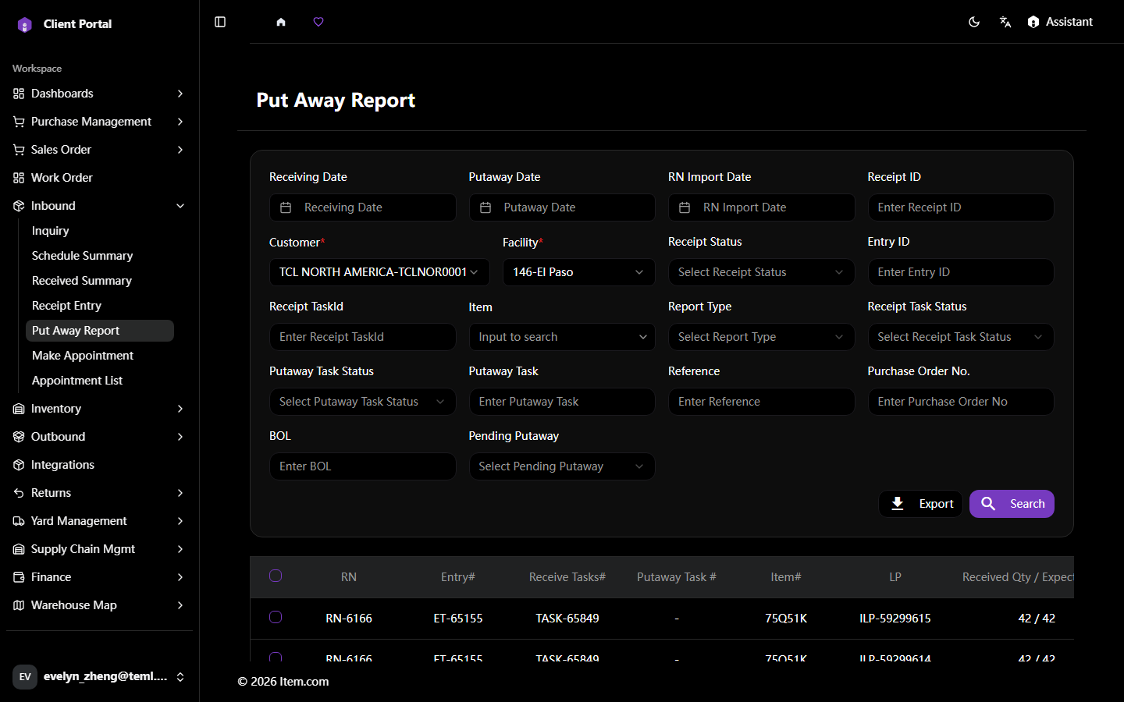This screenshot has width=1124, height=702.
Task: Open user account switcher evelyn_zheng
Action: 99,676
